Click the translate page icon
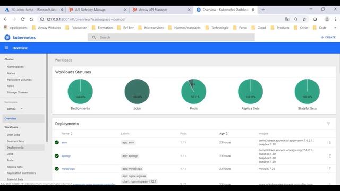This screenshot has width=340, height=191. tap(287, 19)
